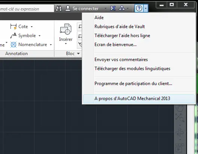Select the Cote dimension tool icon
198x154 pixels.
point(13,27)
